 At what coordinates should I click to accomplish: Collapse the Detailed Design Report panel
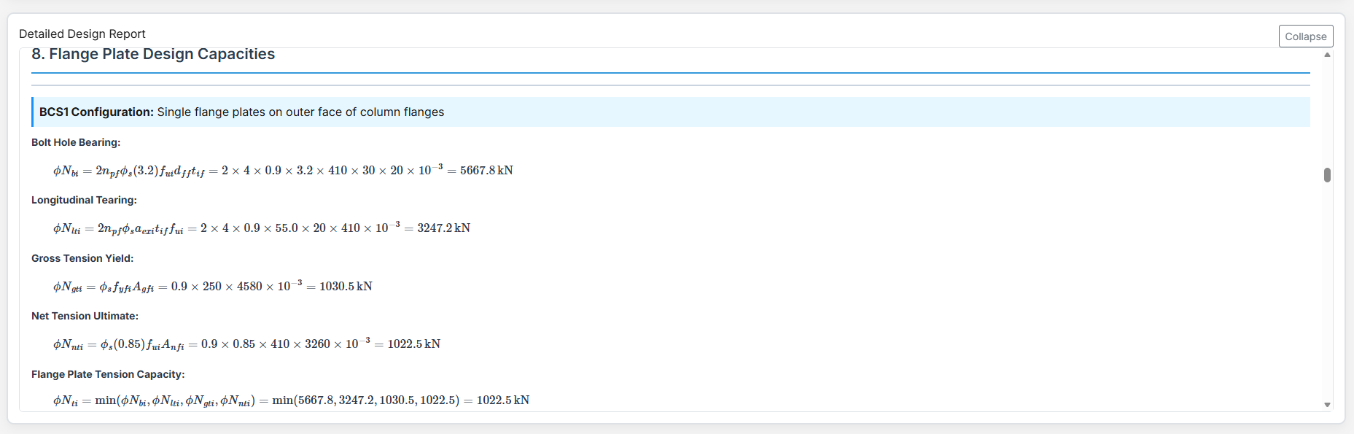pos(1305,36)
